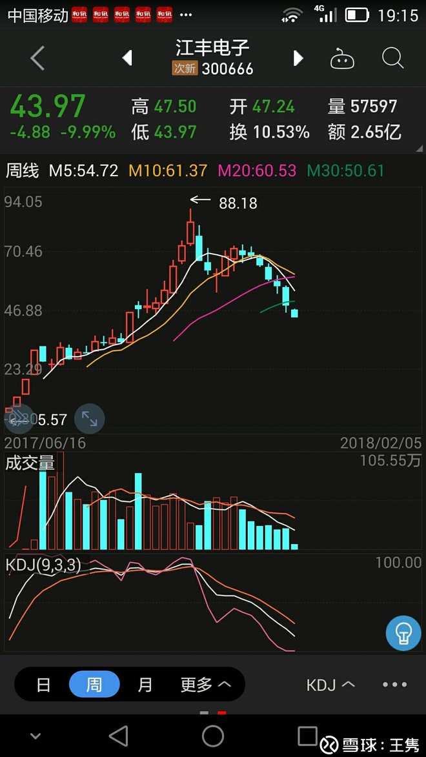Open the KDJ indicator selector

(331, 685)
